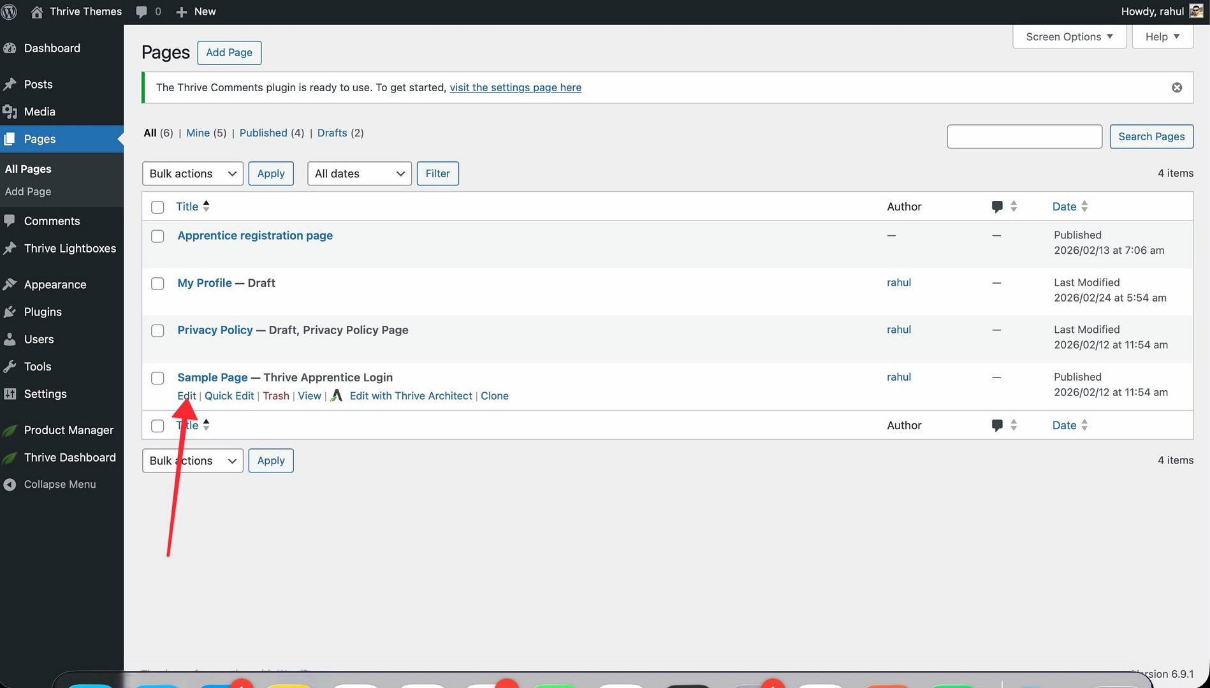
Task: Open the user avatar in top right
Action: [x=1196, y=11]
